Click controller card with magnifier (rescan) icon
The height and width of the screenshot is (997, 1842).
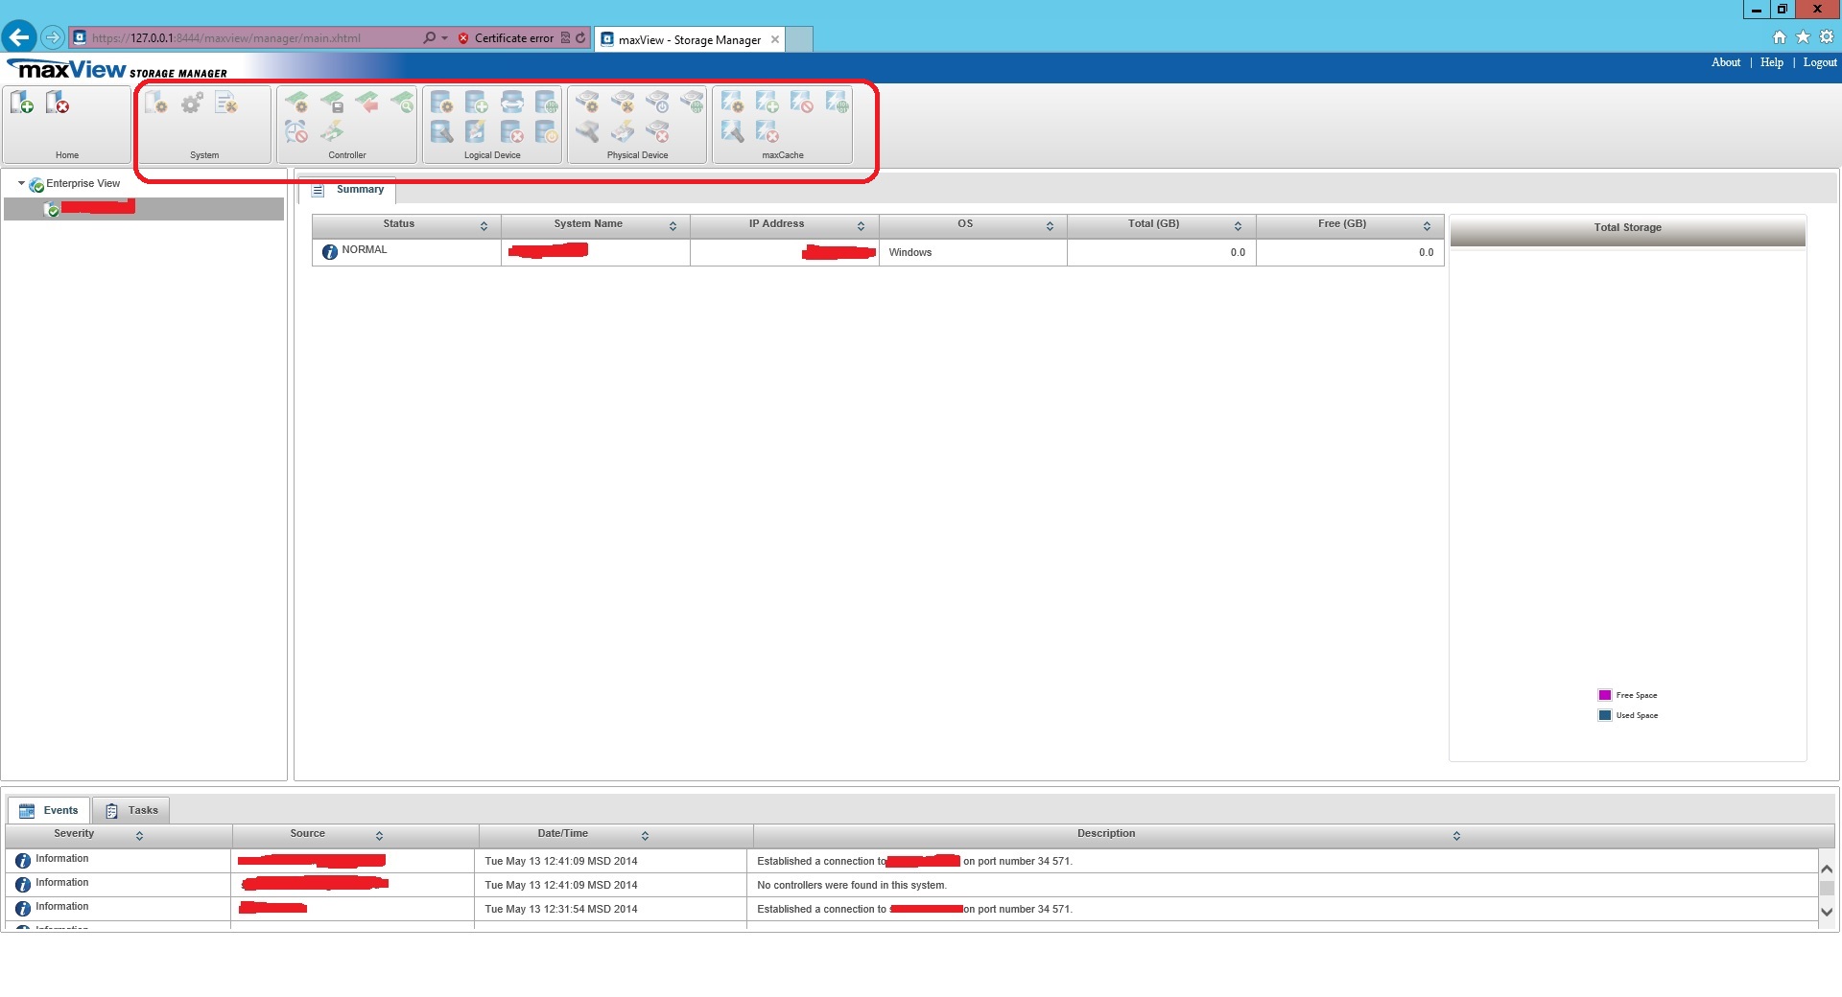pyautogui.click(x=402, y=103)
